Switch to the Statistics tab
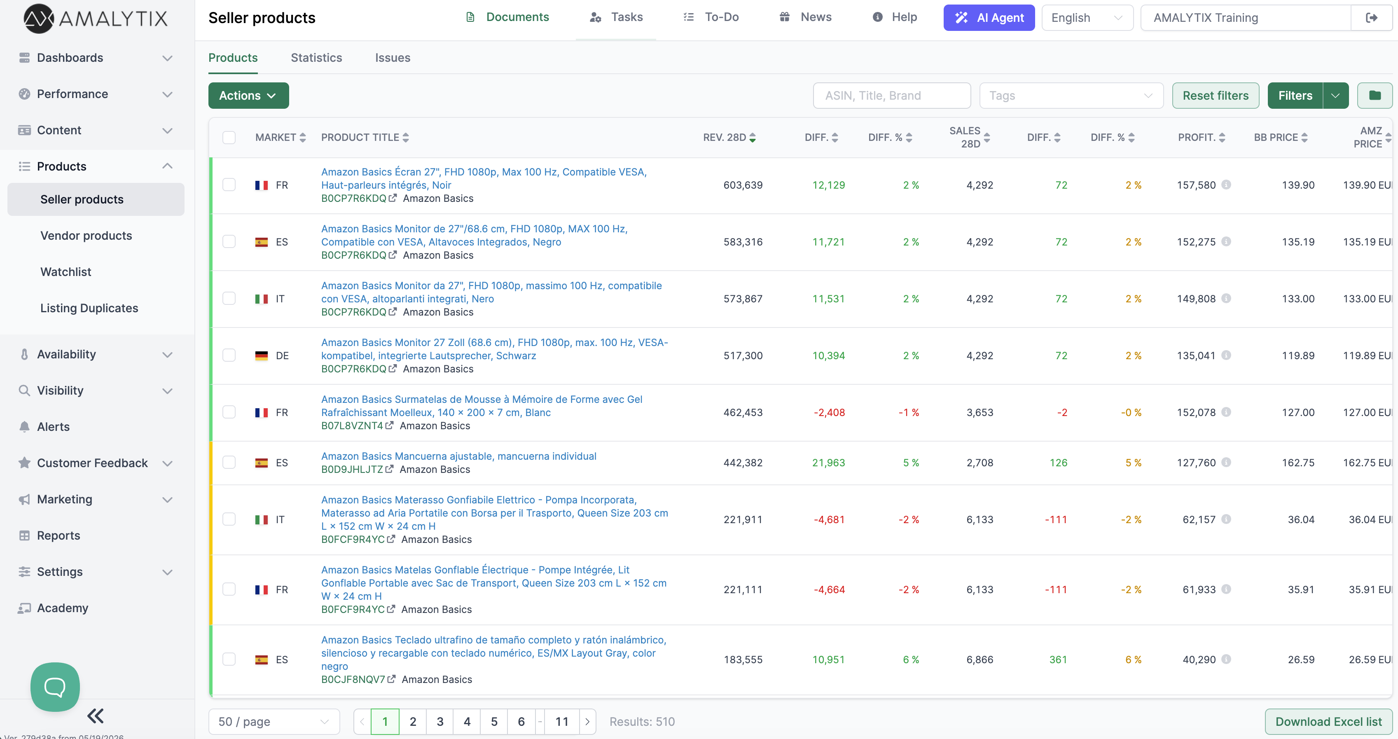 pos(316,58)
